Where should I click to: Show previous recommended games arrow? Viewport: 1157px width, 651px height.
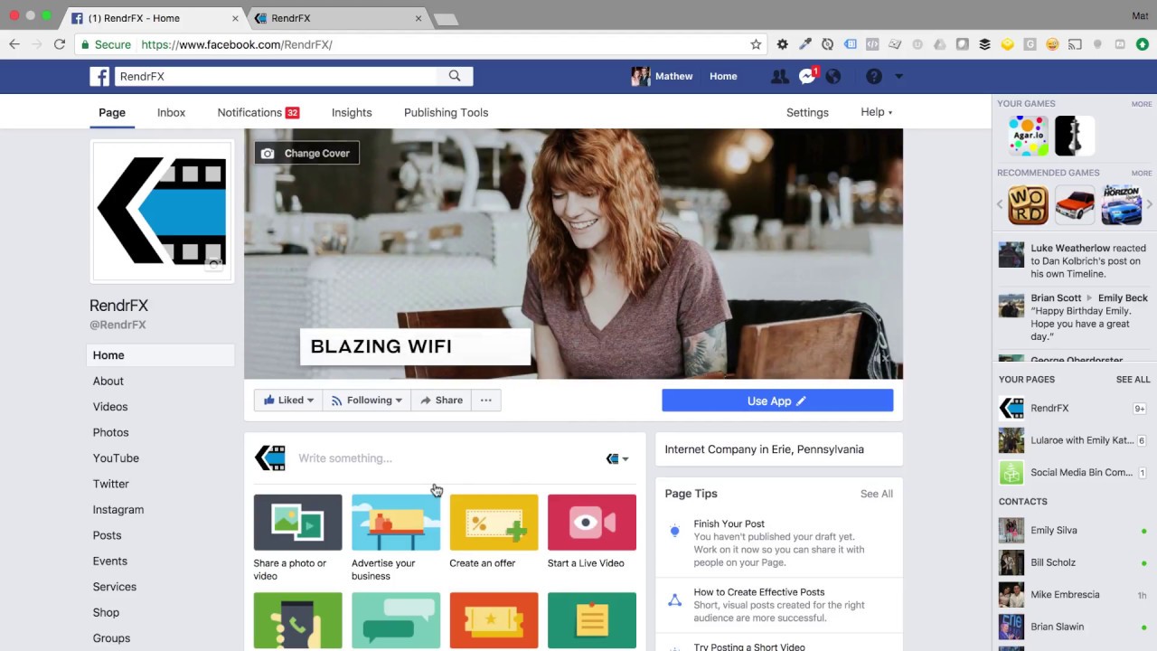1001,205
